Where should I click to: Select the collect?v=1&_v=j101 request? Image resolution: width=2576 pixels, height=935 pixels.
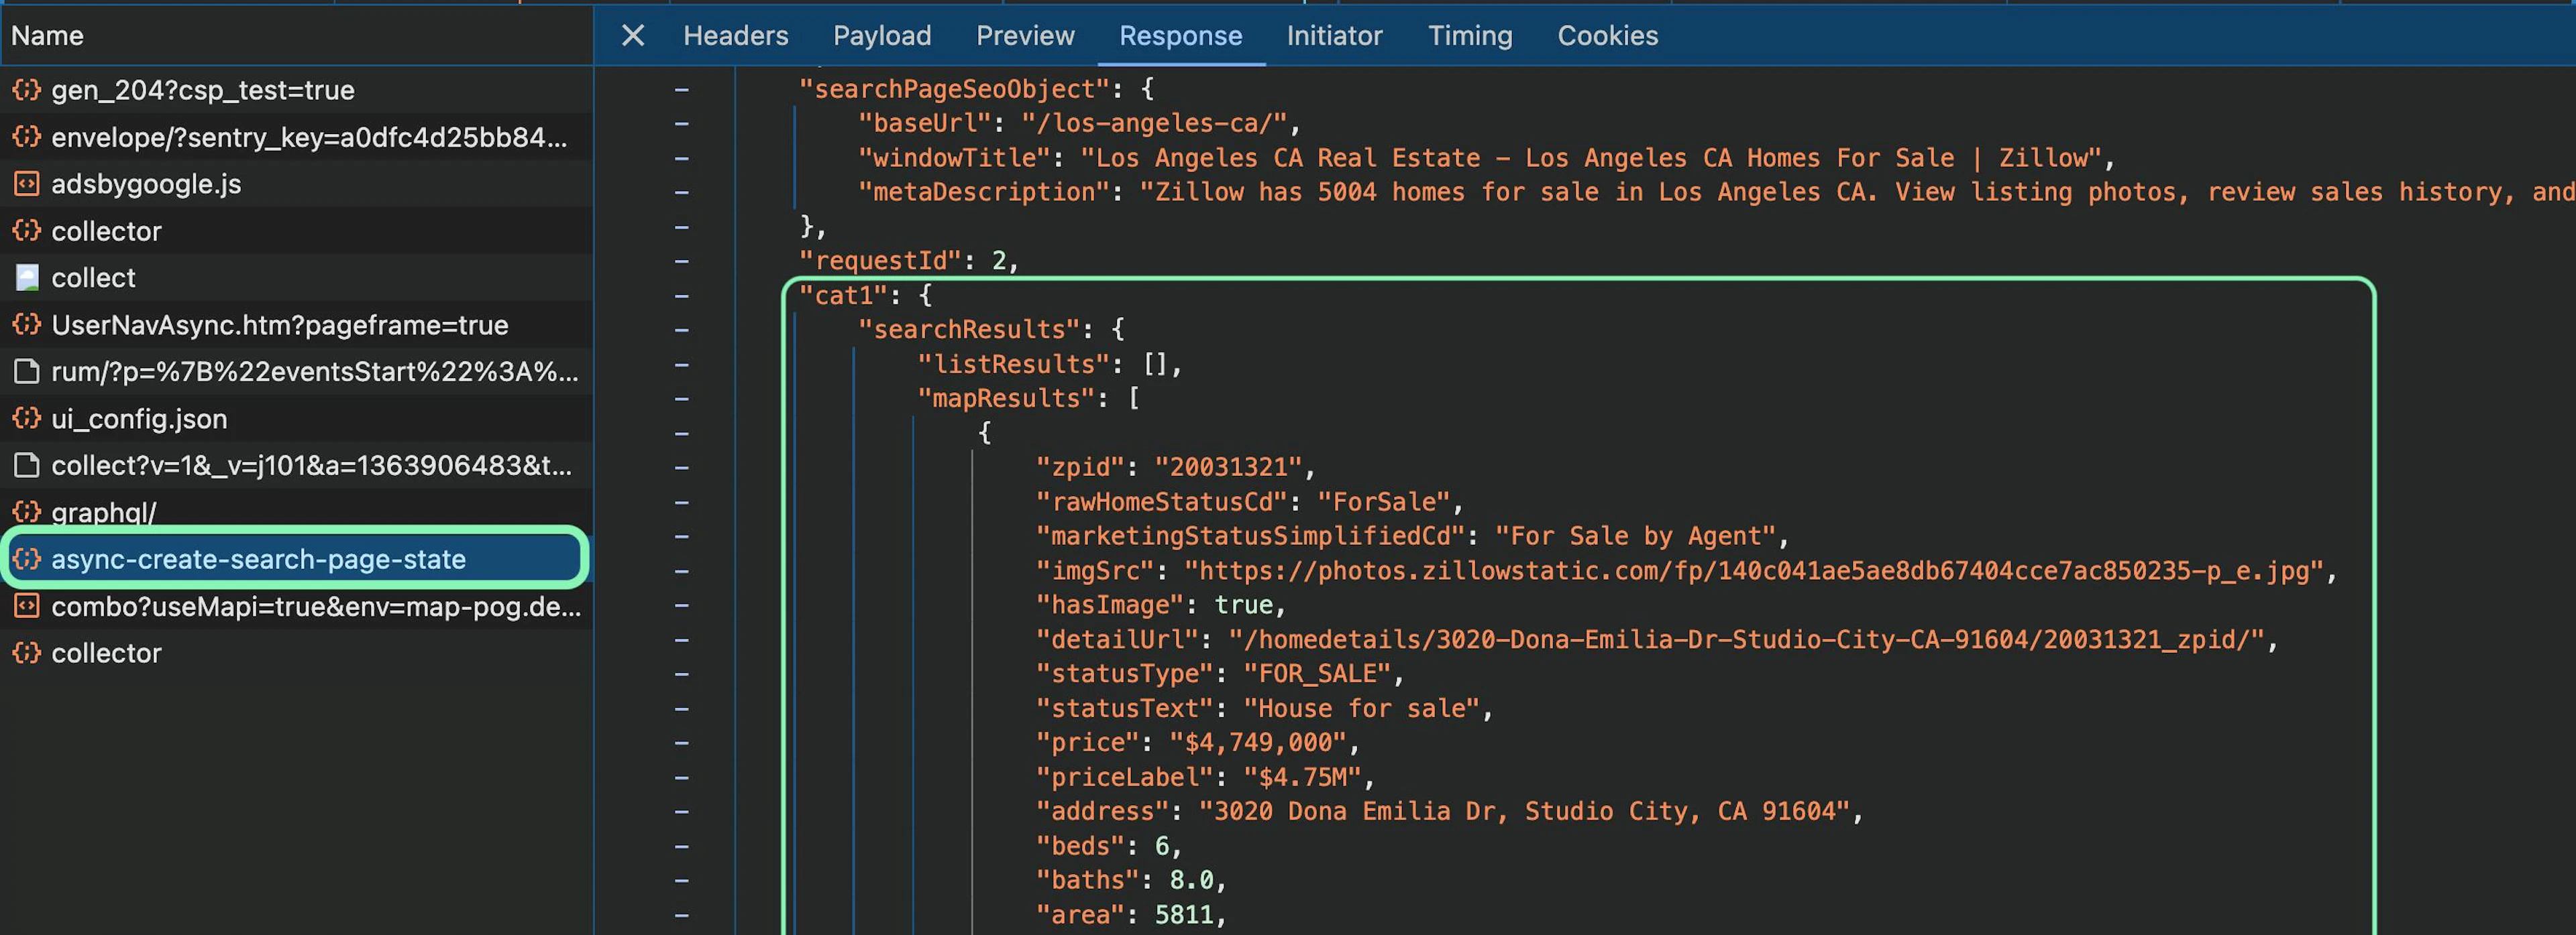[296, 466]
